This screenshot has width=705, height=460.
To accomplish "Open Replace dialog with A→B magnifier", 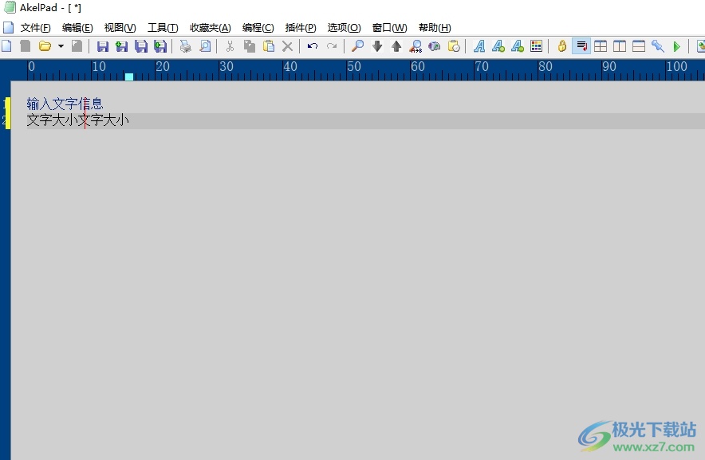I will click(x=416, y=46).
